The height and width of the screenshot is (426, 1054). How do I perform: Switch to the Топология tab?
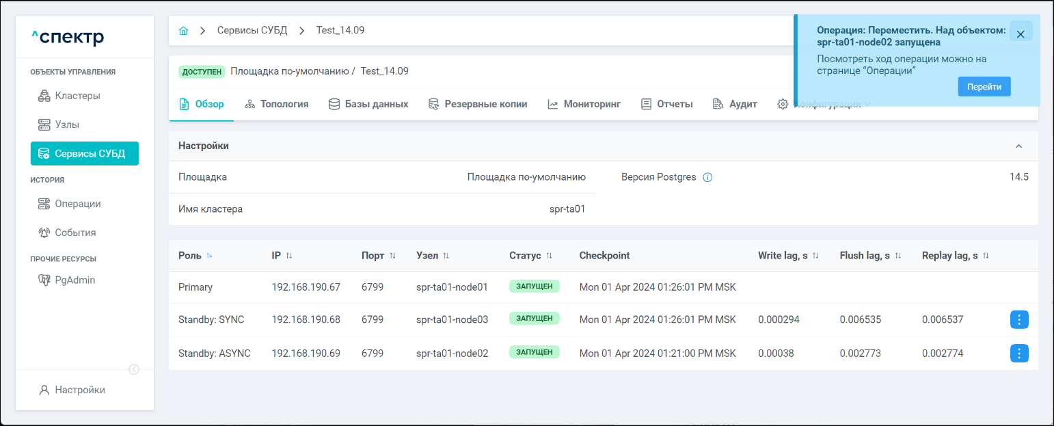point(276,104)
